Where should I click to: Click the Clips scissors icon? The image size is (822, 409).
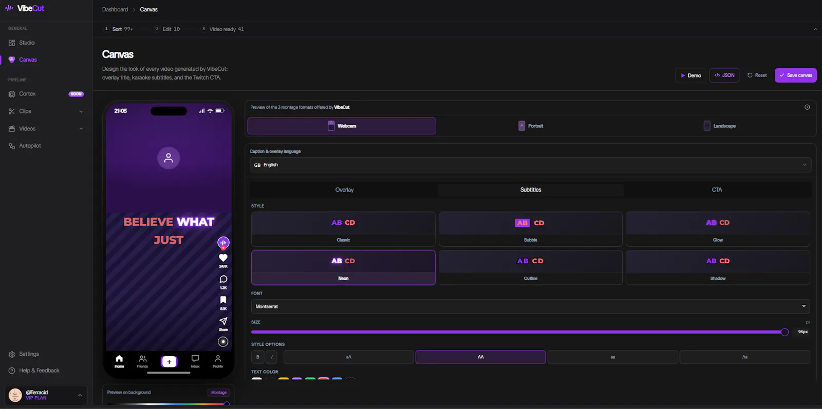[12, 111]
